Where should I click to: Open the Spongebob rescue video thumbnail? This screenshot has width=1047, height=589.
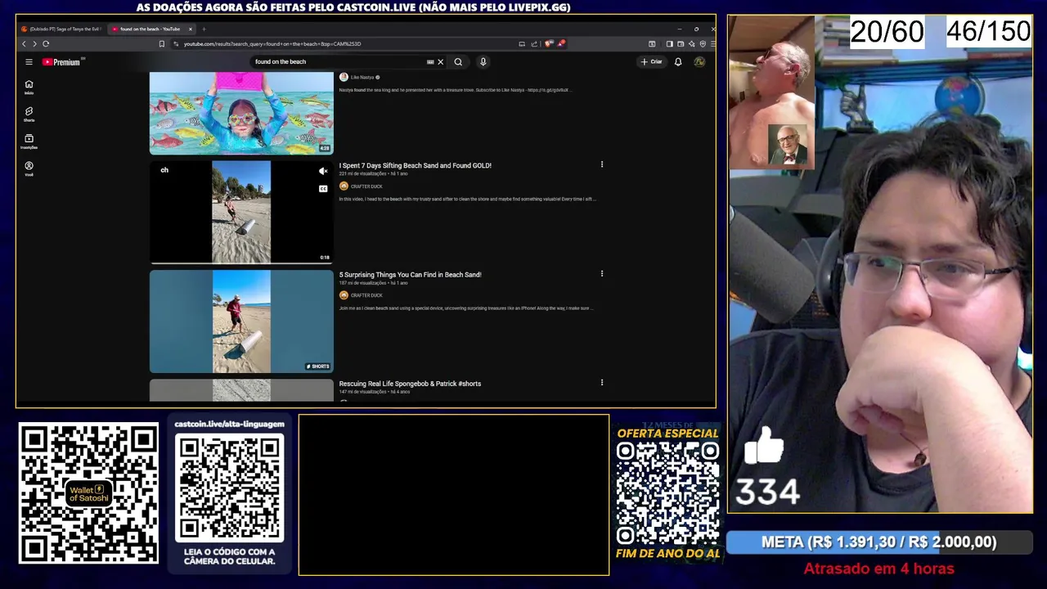click(x=241, y=390)
